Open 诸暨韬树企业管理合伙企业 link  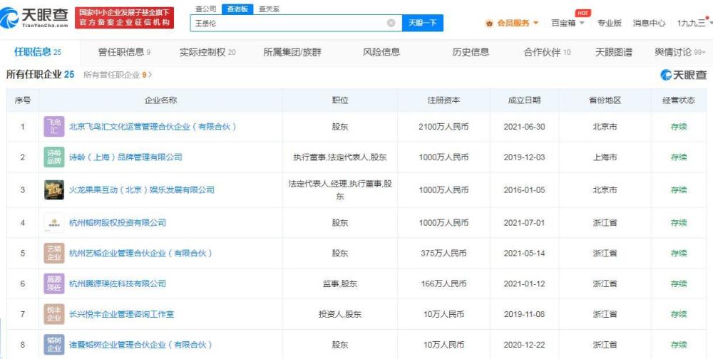[x=140, y=345]
